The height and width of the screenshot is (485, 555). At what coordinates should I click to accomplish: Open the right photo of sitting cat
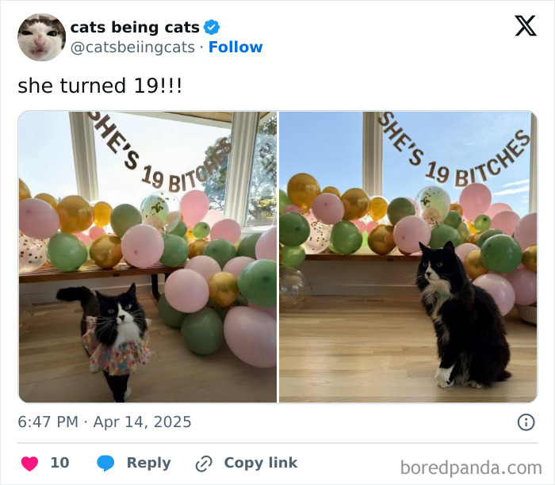point(408,257)
